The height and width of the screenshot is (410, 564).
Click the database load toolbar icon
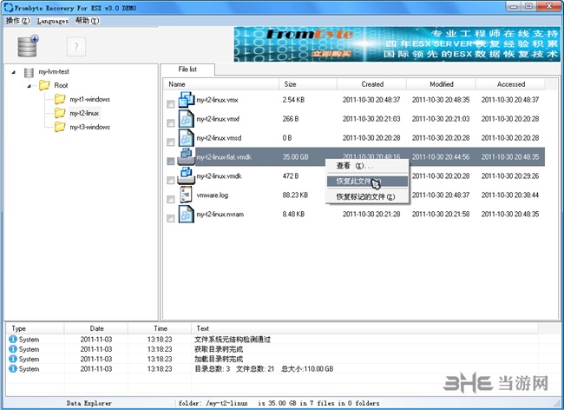point(28,46)
